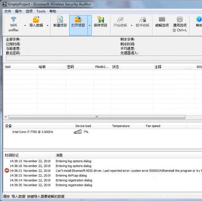Create a new project with 新建项目
Viewport: 202px width, 201px height.
60,21
